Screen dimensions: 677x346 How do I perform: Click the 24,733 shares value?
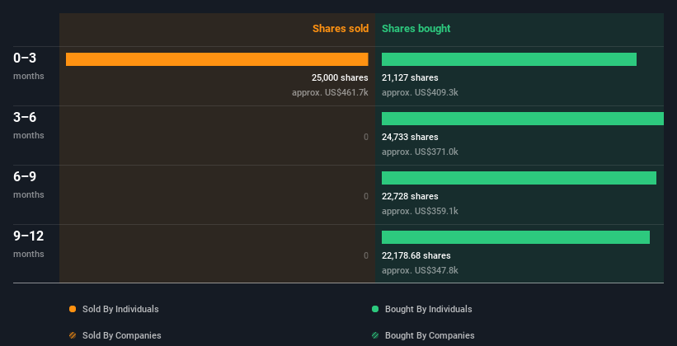pyautogui.click(x=410, y=137)
